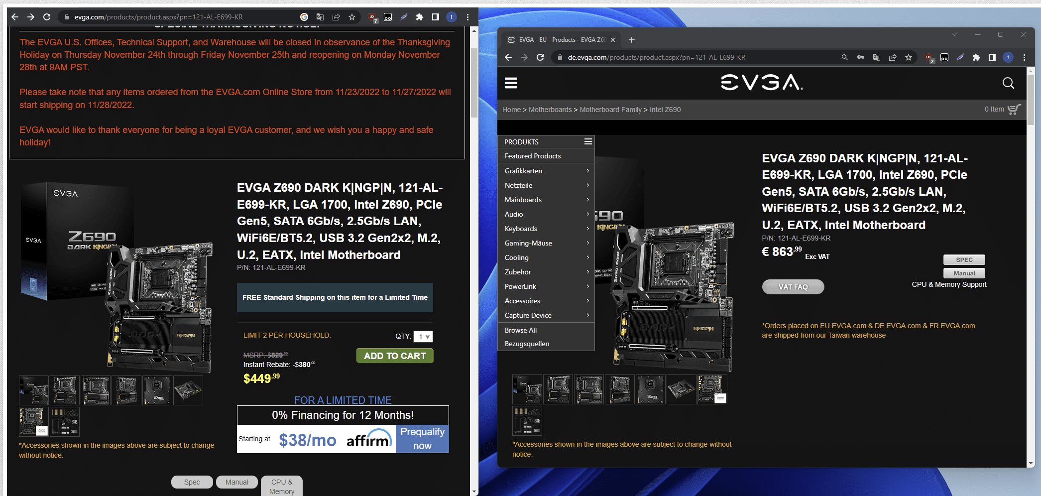Viewport: 1041px width, 496px height.
Task: Open shopping cart icon showing 0 Item
Action: coord(1014,110)
